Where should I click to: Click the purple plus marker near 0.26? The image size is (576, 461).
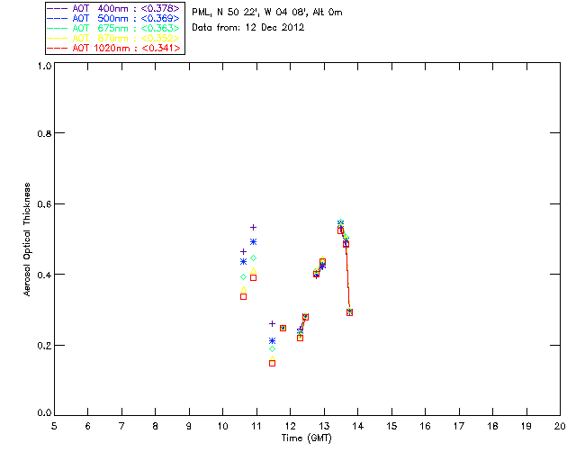pos(272,323)
